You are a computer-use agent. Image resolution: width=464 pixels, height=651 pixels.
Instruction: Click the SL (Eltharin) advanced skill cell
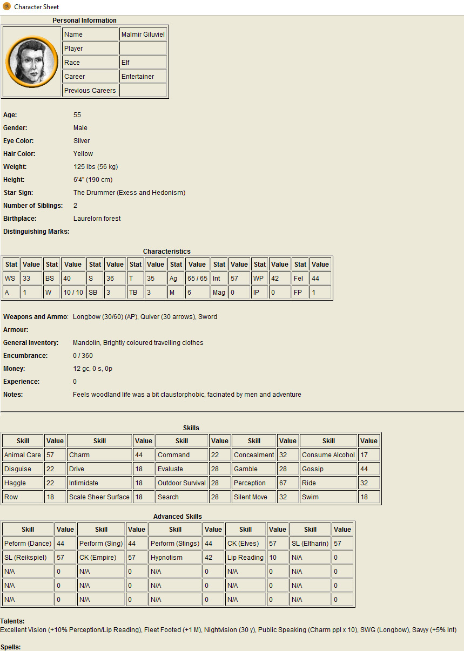tap(310, 544)
